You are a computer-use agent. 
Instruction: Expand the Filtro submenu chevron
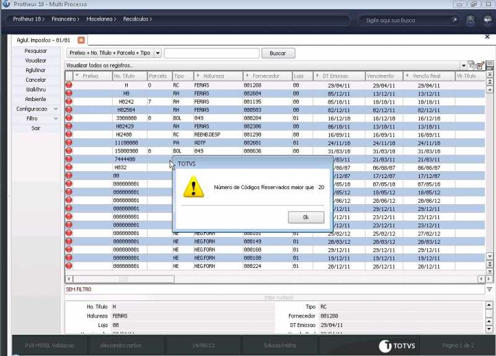56,118
